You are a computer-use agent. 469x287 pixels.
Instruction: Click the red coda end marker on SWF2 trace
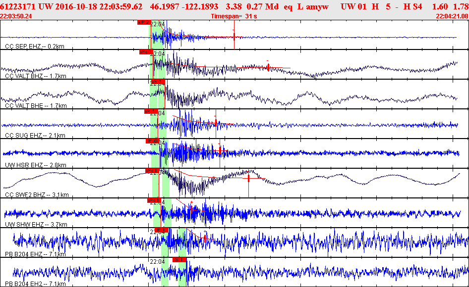click(x=248, y=178)
